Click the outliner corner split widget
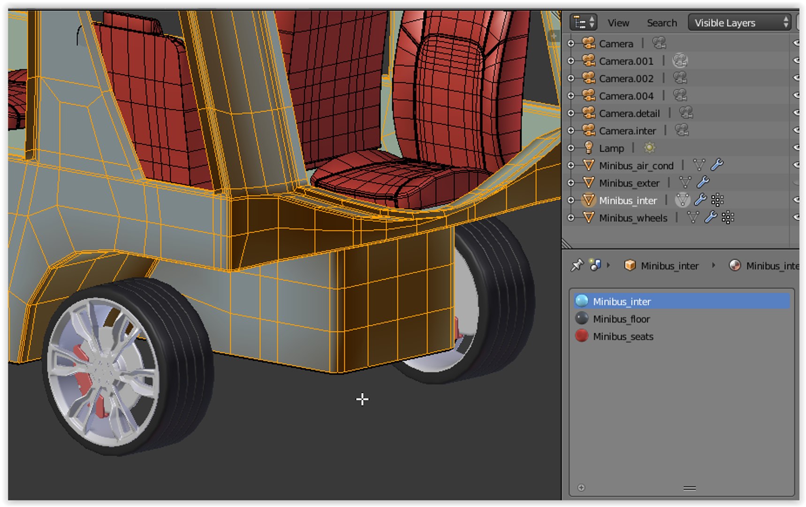 point(567,243)
